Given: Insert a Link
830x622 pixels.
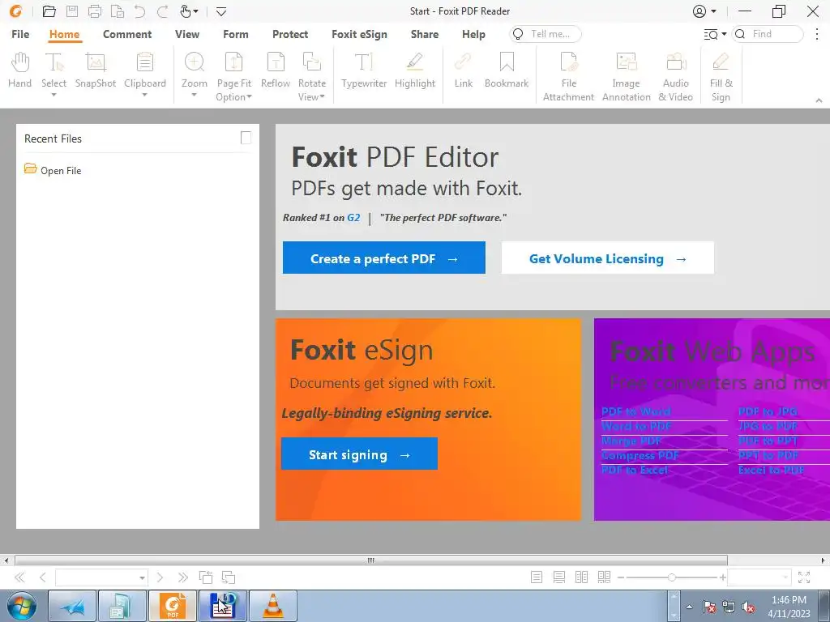Looking at the screenshot, I should click(463, 70).
